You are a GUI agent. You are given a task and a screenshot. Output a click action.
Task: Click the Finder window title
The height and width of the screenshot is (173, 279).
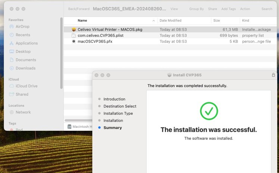129,9
